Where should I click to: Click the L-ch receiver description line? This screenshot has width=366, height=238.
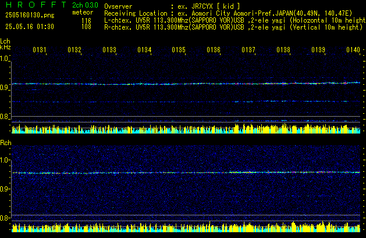235,20
